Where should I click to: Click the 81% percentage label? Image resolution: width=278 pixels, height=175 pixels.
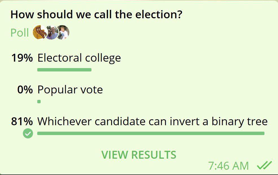pos(22,122)
